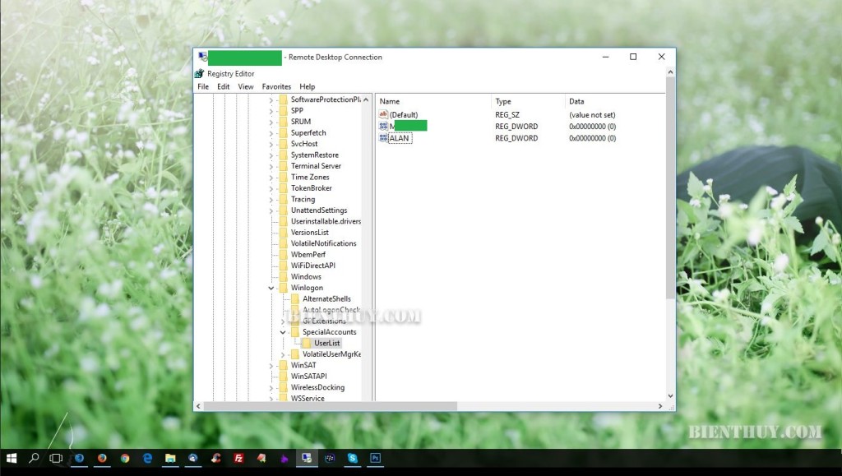Image resolution: width=842 pixels, height=476 pixels.
Task: Open the View menu
Action: (245, 86)
